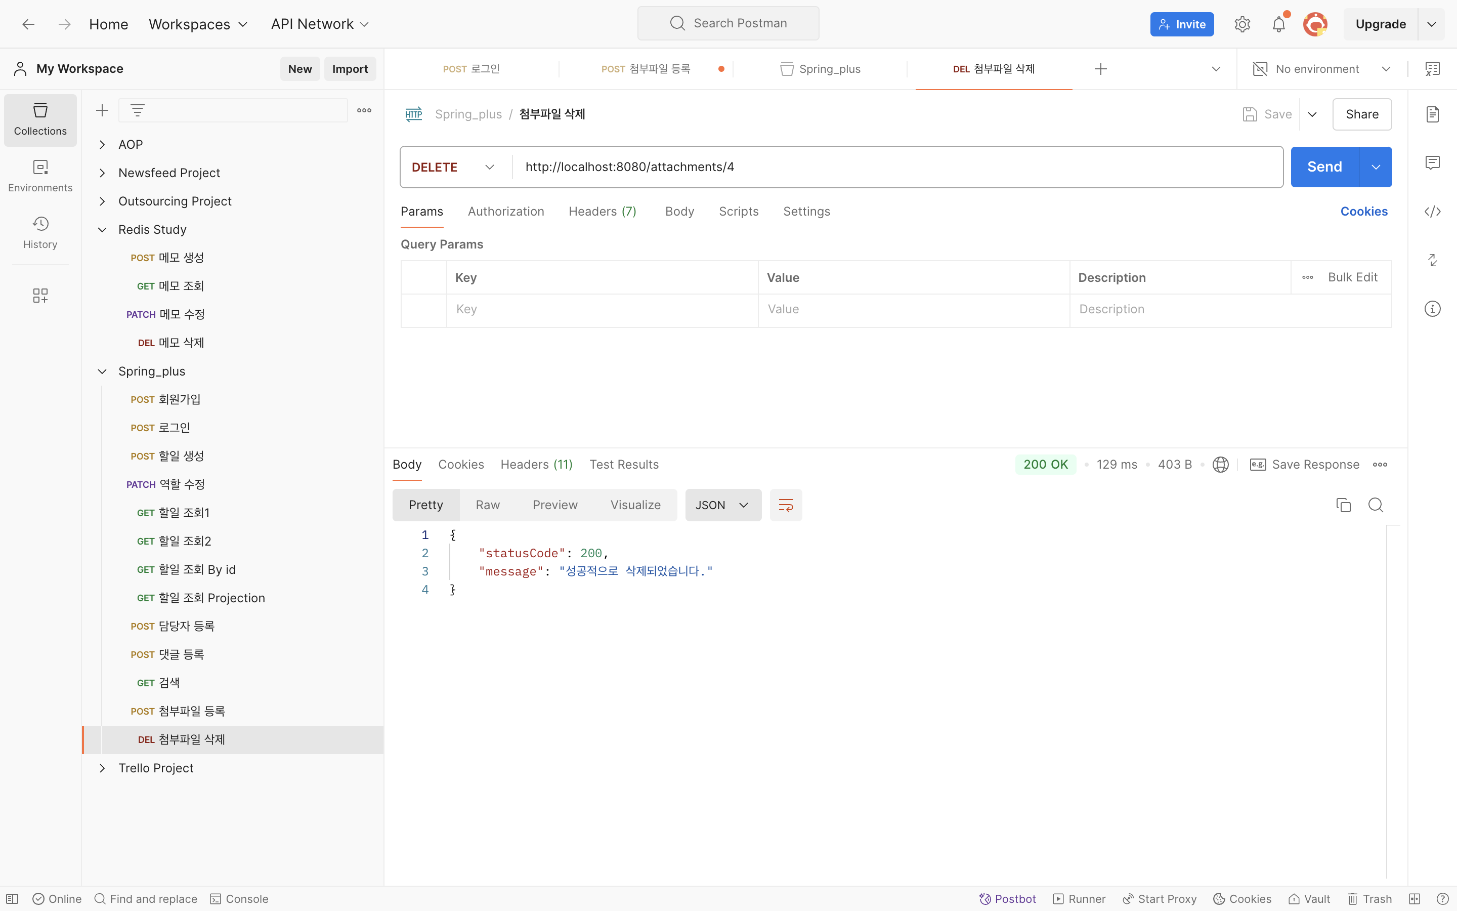
Task: Open a new request tab with plus
Action: 1100,69
